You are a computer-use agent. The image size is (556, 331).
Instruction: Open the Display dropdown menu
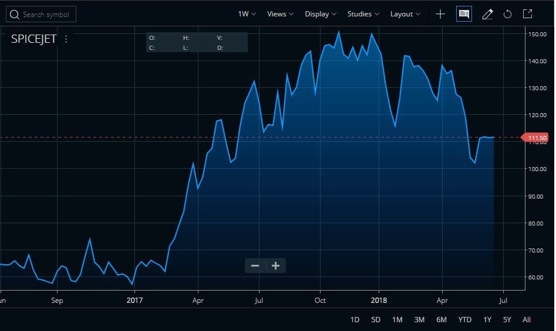click(x=321, y=14)
